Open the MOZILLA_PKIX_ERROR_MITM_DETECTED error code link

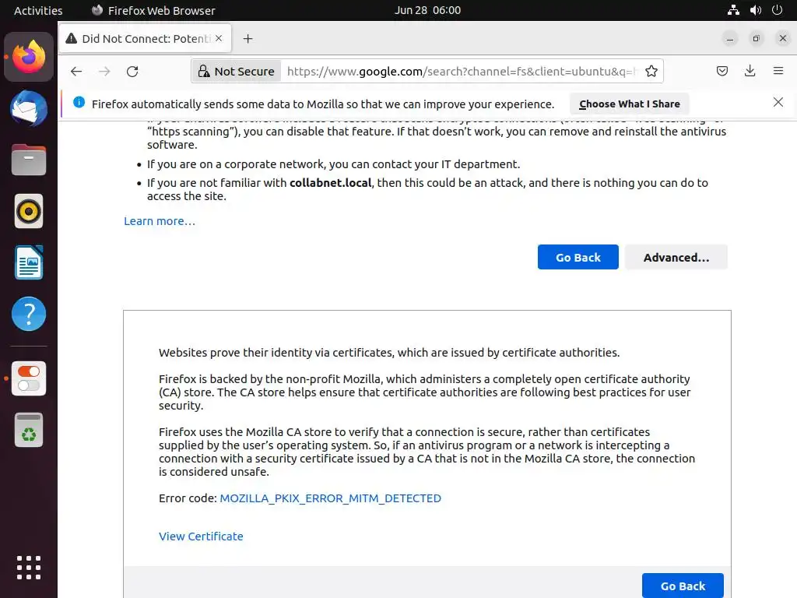tap(330, 498)
